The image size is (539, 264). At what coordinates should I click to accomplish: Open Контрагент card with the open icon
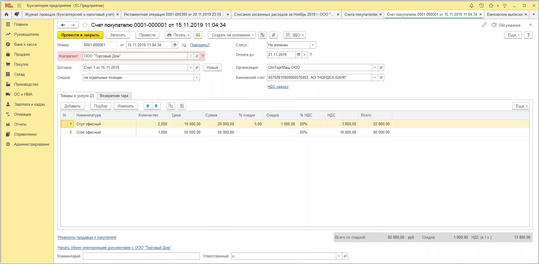point(197,56)
